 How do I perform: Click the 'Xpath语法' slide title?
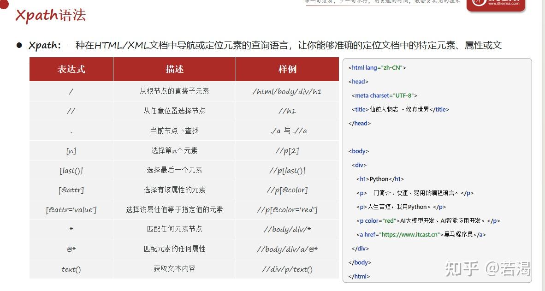50,15
